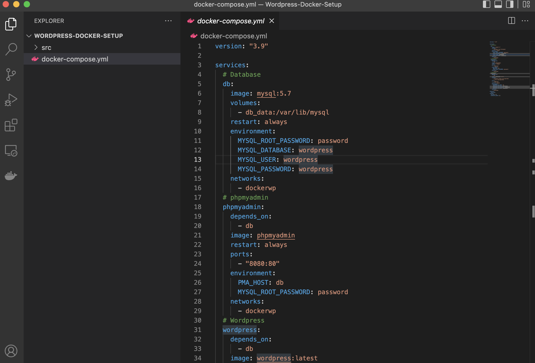
Task: Close the docker-compose.yml tab
Action: click(272, 21)
